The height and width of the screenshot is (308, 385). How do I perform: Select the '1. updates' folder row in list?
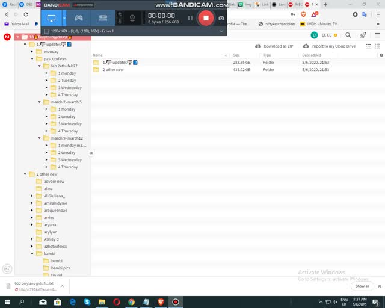(x=238, y=63)
